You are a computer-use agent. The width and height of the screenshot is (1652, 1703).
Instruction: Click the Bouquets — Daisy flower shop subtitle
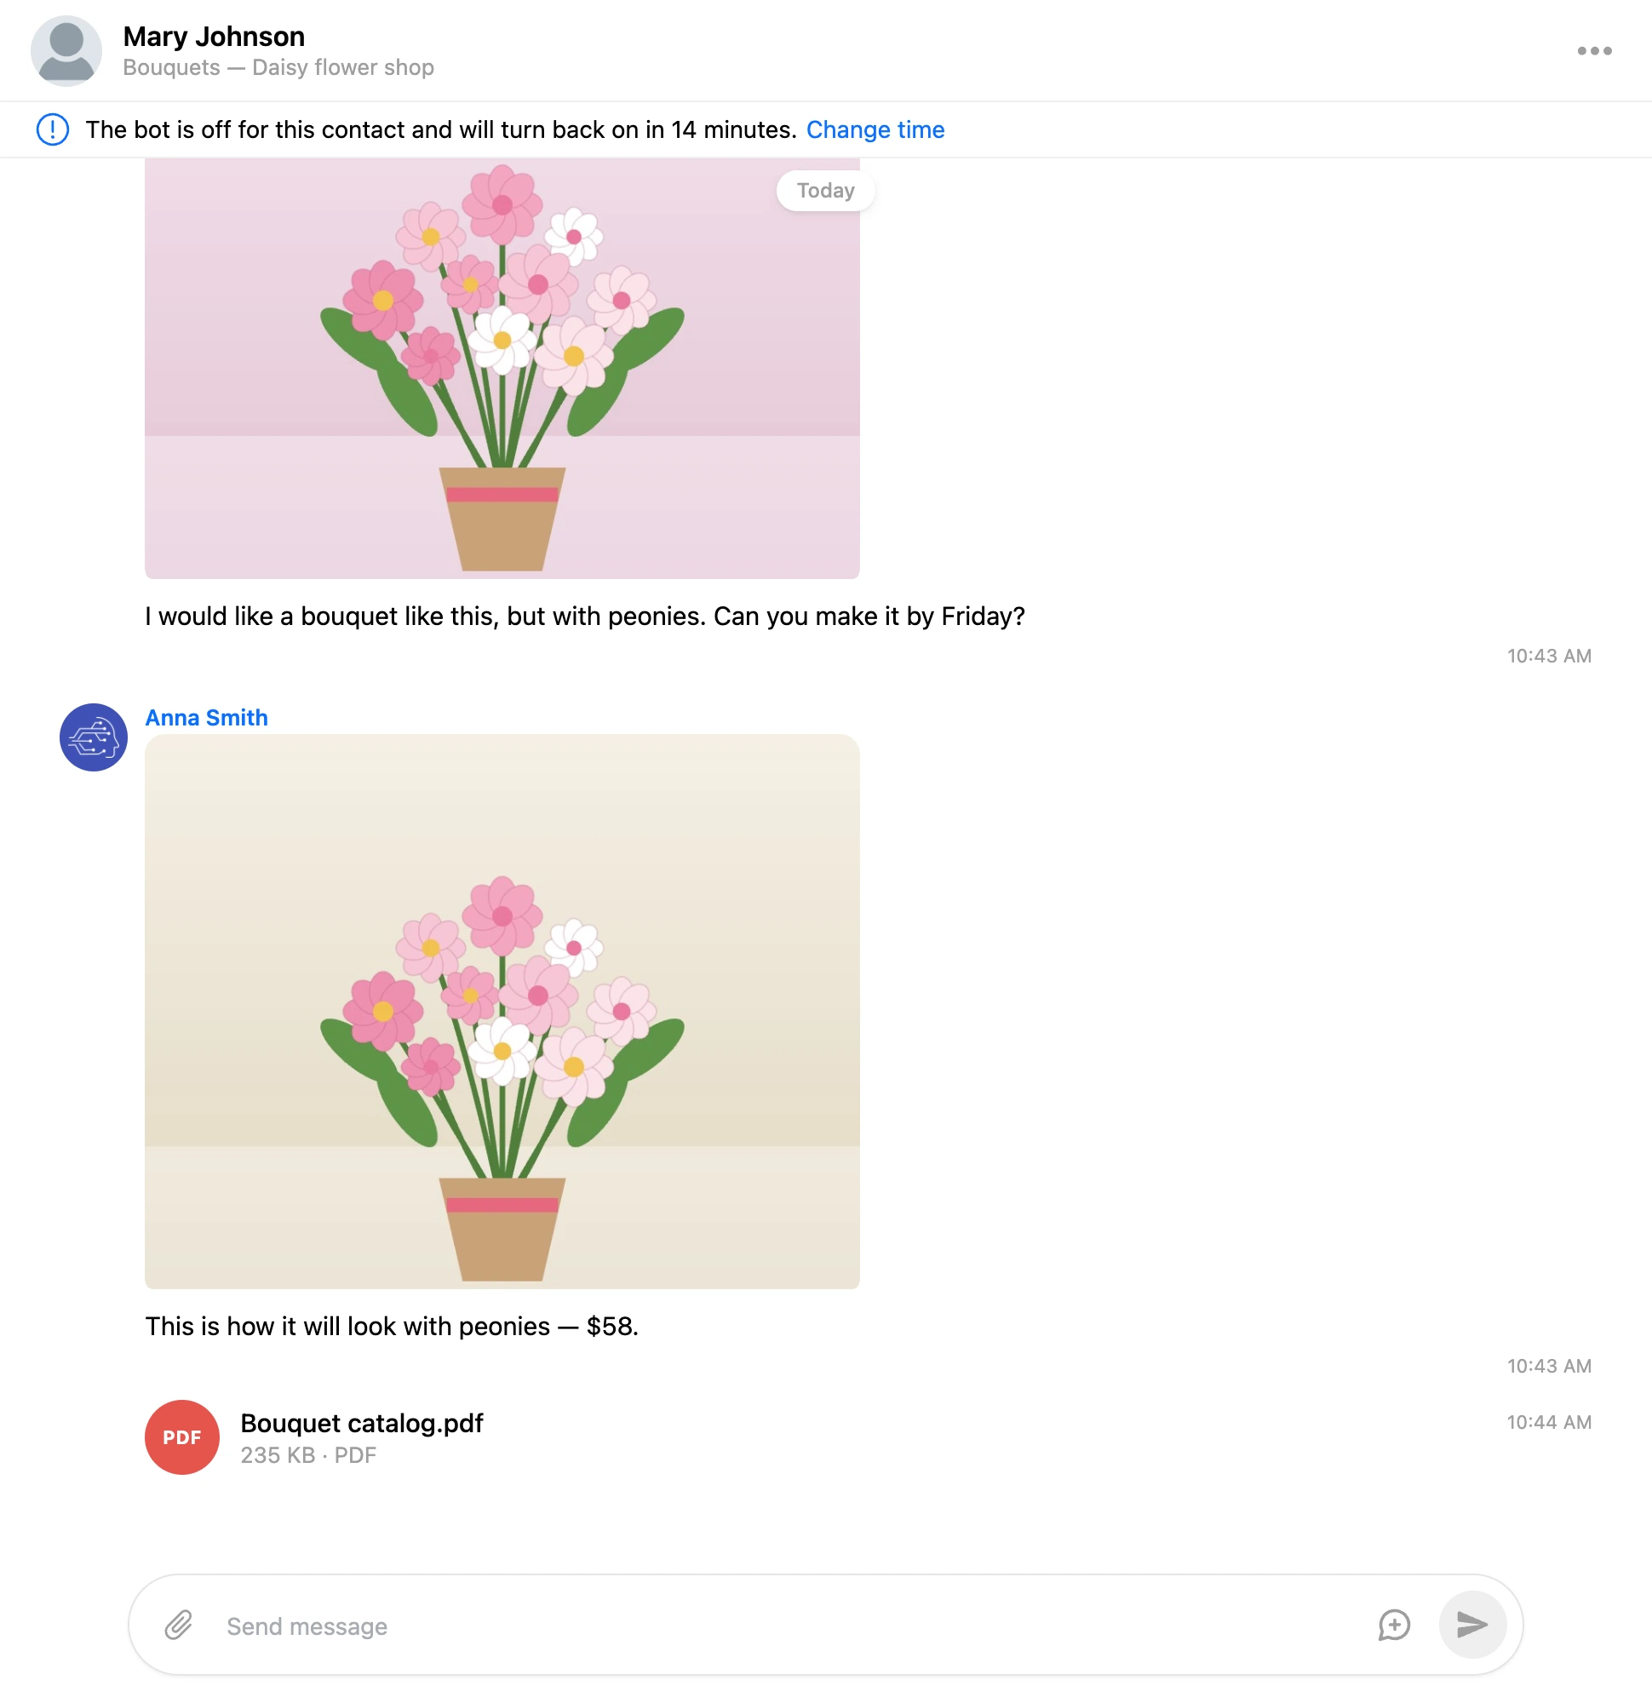point(278,68)
